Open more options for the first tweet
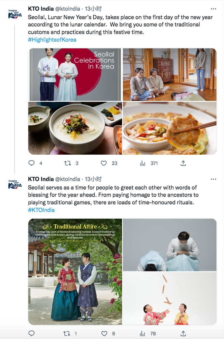This screenshot has width=224, height=339. click(x=213, y=9)
